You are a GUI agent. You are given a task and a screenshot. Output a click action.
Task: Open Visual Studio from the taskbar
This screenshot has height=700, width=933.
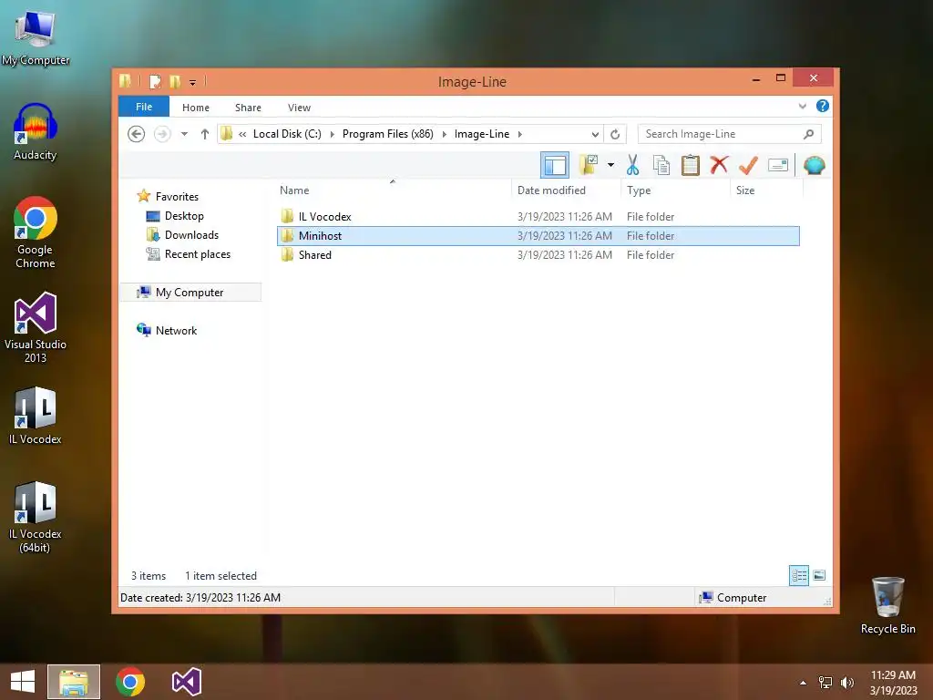[x=186, y=682]
